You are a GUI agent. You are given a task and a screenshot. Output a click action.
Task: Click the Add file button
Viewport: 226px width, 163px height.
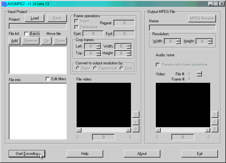15,41
